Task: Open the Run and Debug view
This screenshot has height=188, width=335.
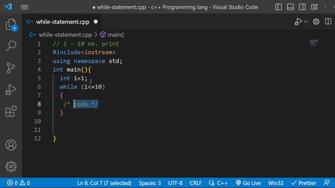Action: [11, 89]
